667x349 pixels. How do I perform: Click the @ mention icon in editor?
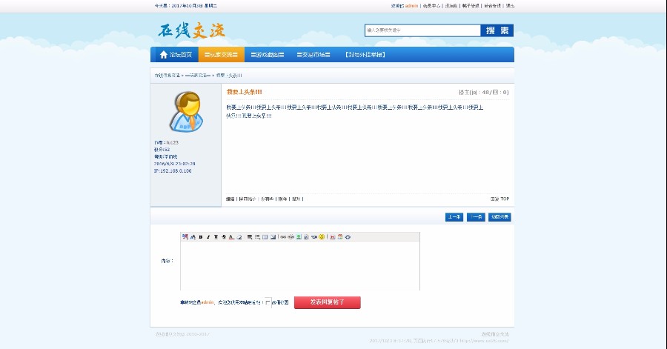[306, 237]
